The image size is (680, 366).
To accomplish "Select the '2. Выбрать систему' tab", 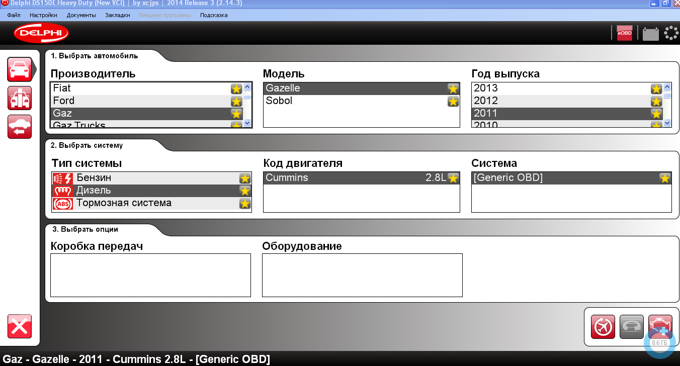I will pos(87,145).
